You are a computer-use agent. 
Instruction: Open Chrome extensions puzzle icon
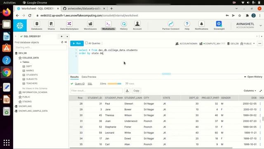pos(247,16)
